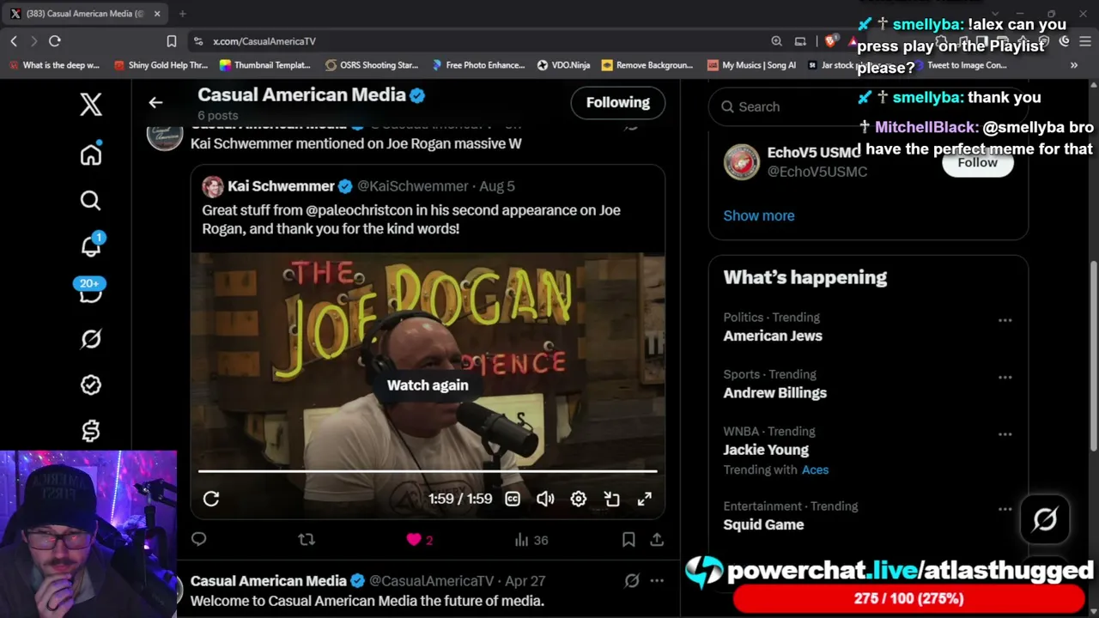Open the 'Remove Backgroun...' bookmark
The image size is (1099, 618).
(x=647, y=65)
